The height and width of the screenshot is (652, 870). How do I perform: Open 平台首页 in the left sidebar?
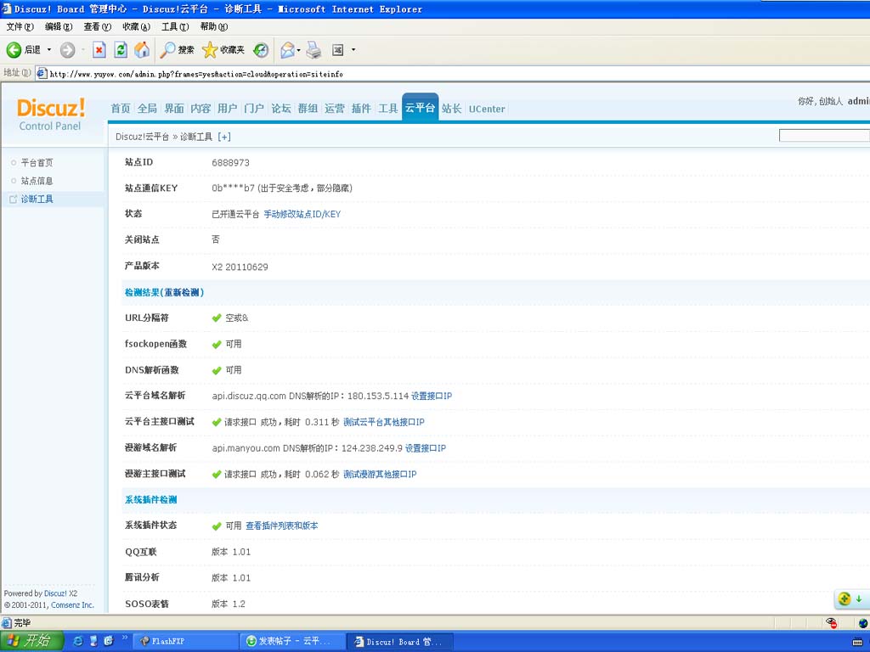click(37, 162)
